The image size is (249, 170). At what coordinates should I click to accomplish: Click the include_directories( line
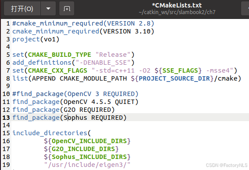pyautogui.click(x=52, y=133)
